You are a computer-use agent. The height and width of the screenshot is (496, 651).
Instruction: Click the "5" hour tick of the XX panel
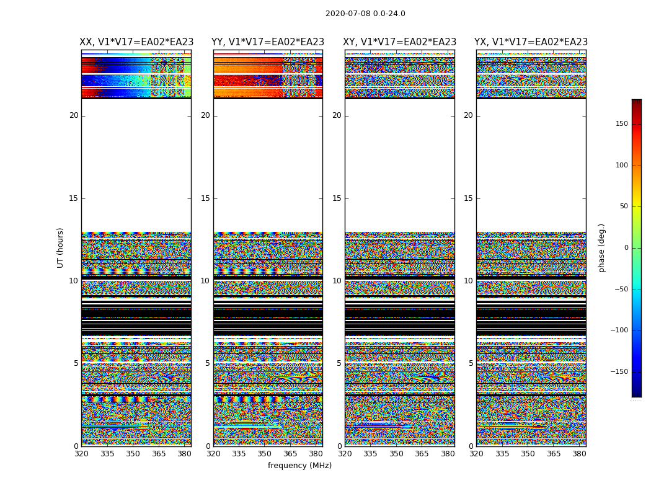pyautogui.click(x=76, y=363)
